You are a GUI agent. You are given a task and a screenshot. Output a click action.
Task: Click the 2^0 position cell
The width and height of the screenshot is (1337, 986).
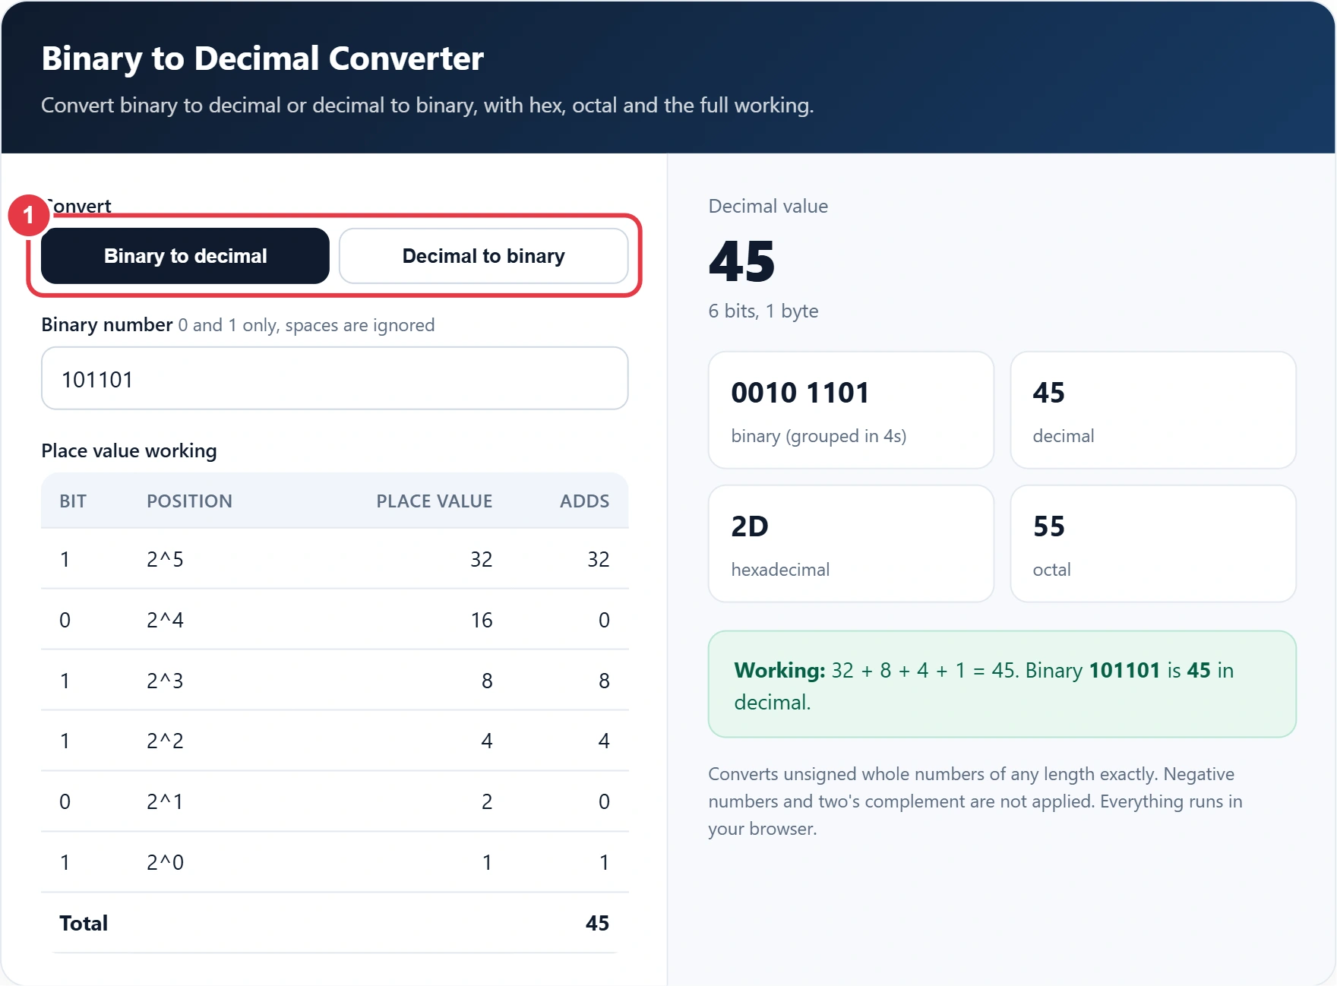click(x=165, y=862)
